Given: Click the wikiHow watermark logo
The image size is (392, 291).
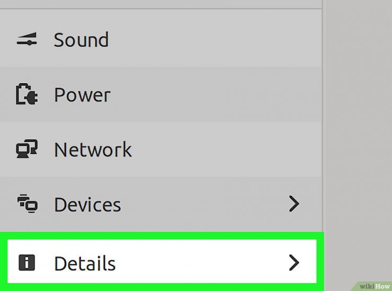Looking at the screenshot, I should coord(374,286).
